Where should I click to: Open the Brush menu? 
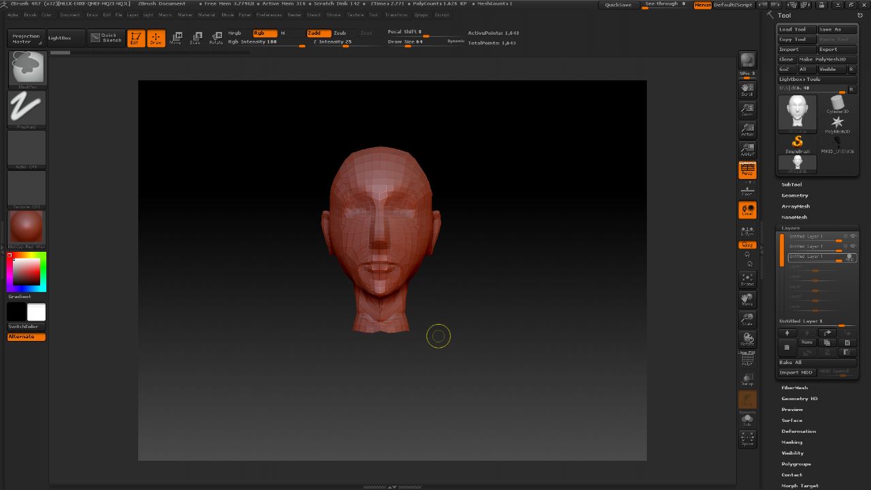(30, 14)
